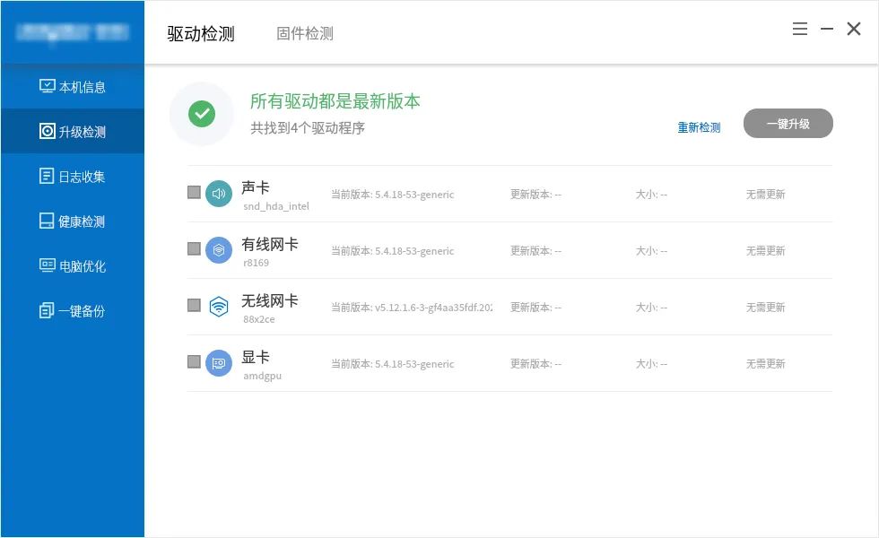Click the wired network icon beside 有线网卡
The image size is (879, 538).
click(x=218, y=250)
